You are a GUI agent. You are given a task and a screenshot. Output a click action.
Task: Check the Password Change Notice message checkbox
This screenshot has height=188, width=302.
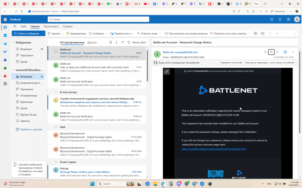tap(56, 51)
